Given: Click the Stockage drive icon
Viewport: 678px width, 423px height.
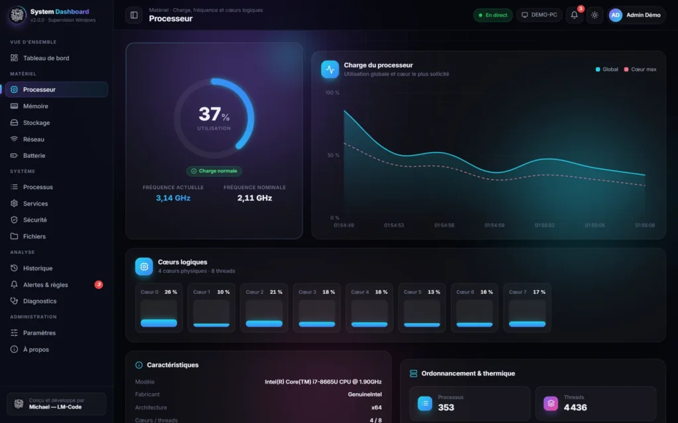Looking at the screenshot, I should [15, 122].
